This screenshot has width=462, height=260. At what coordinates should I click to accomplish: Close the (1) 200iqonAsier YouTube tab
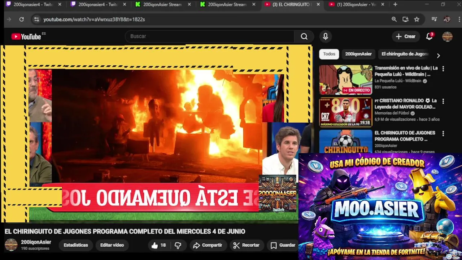click(383, 5)
